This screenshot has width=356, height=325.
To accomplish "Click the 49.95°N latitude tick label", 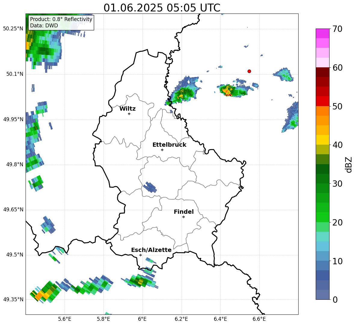I will point(13,119).
